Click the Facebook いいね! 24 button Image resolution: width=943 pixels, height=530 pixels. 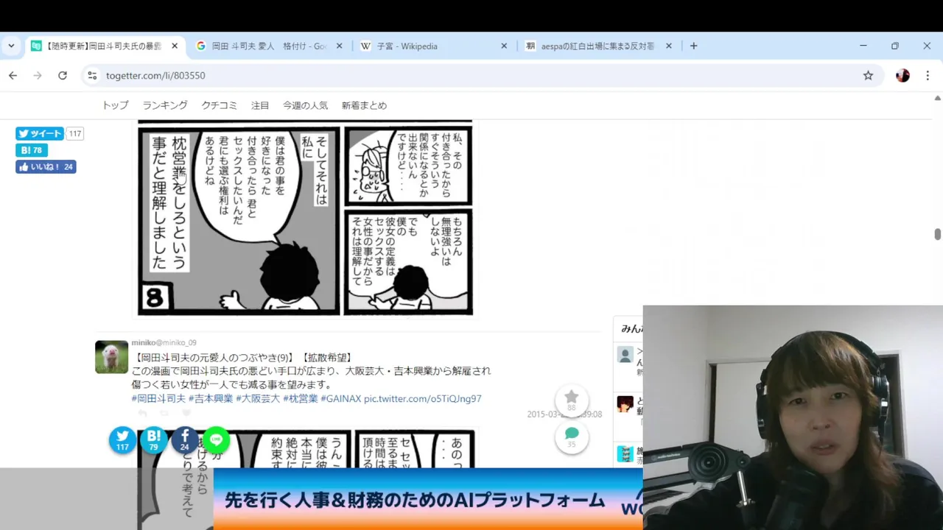[46, 167]
